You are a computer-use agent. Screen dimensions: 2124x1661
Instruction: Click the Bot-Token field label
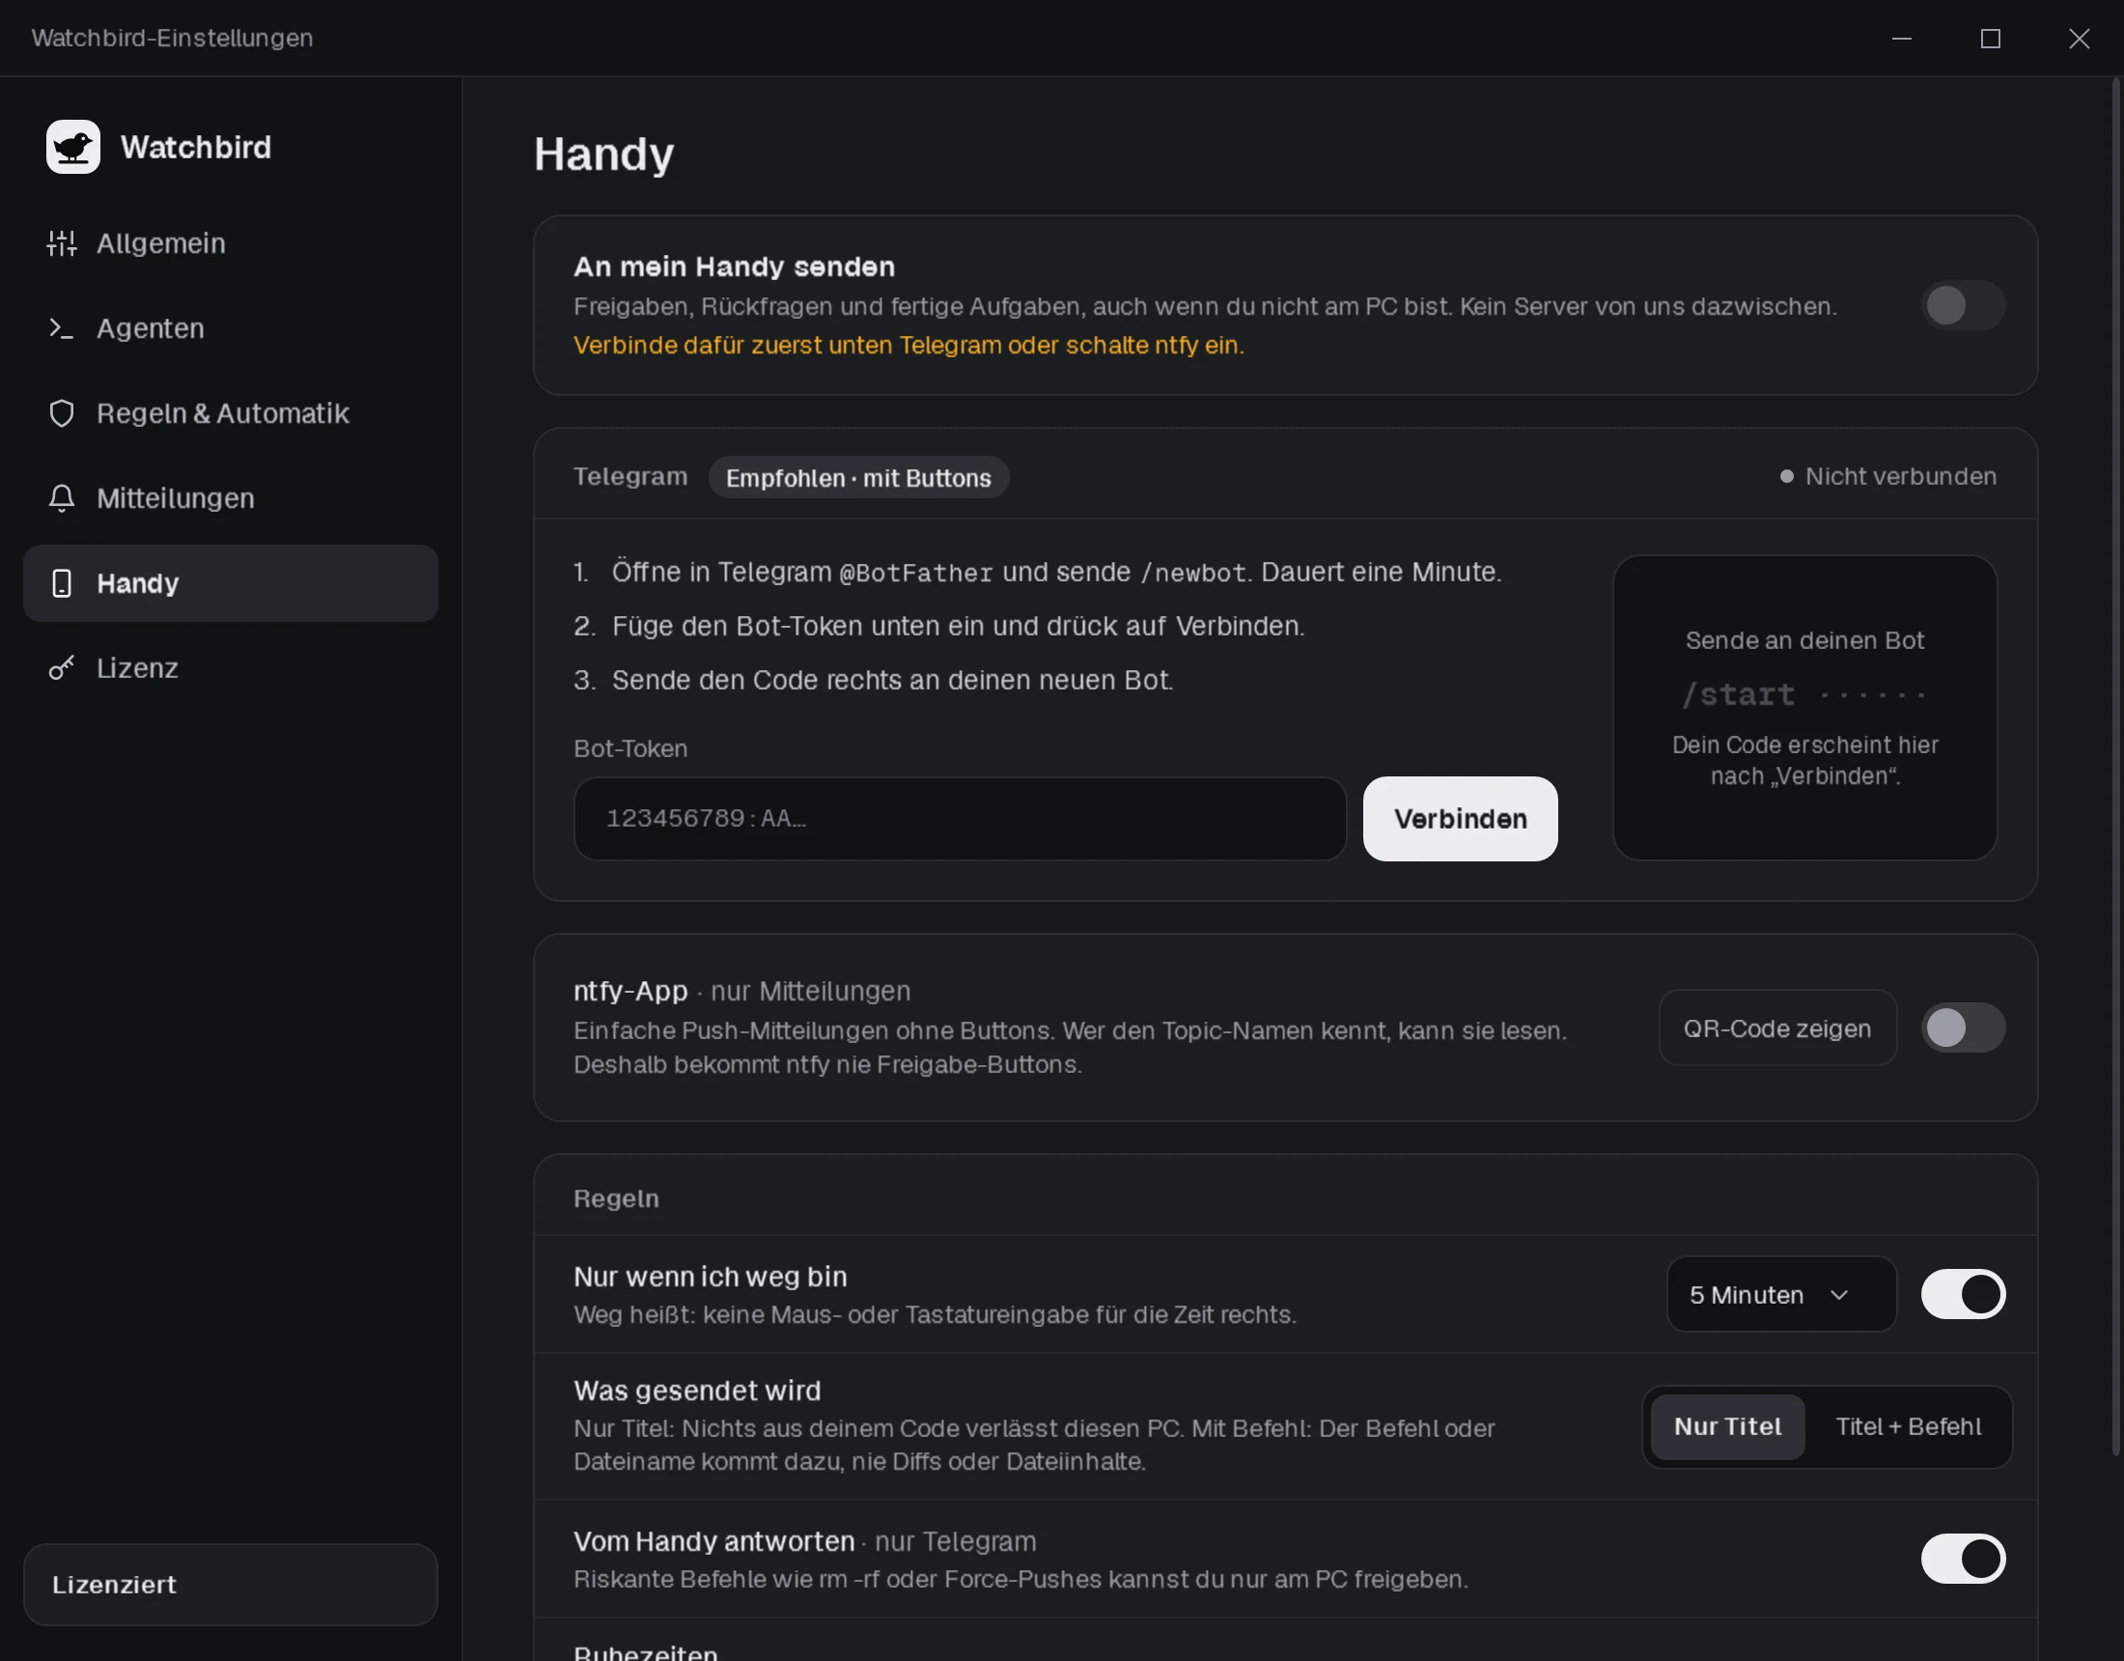630,748
